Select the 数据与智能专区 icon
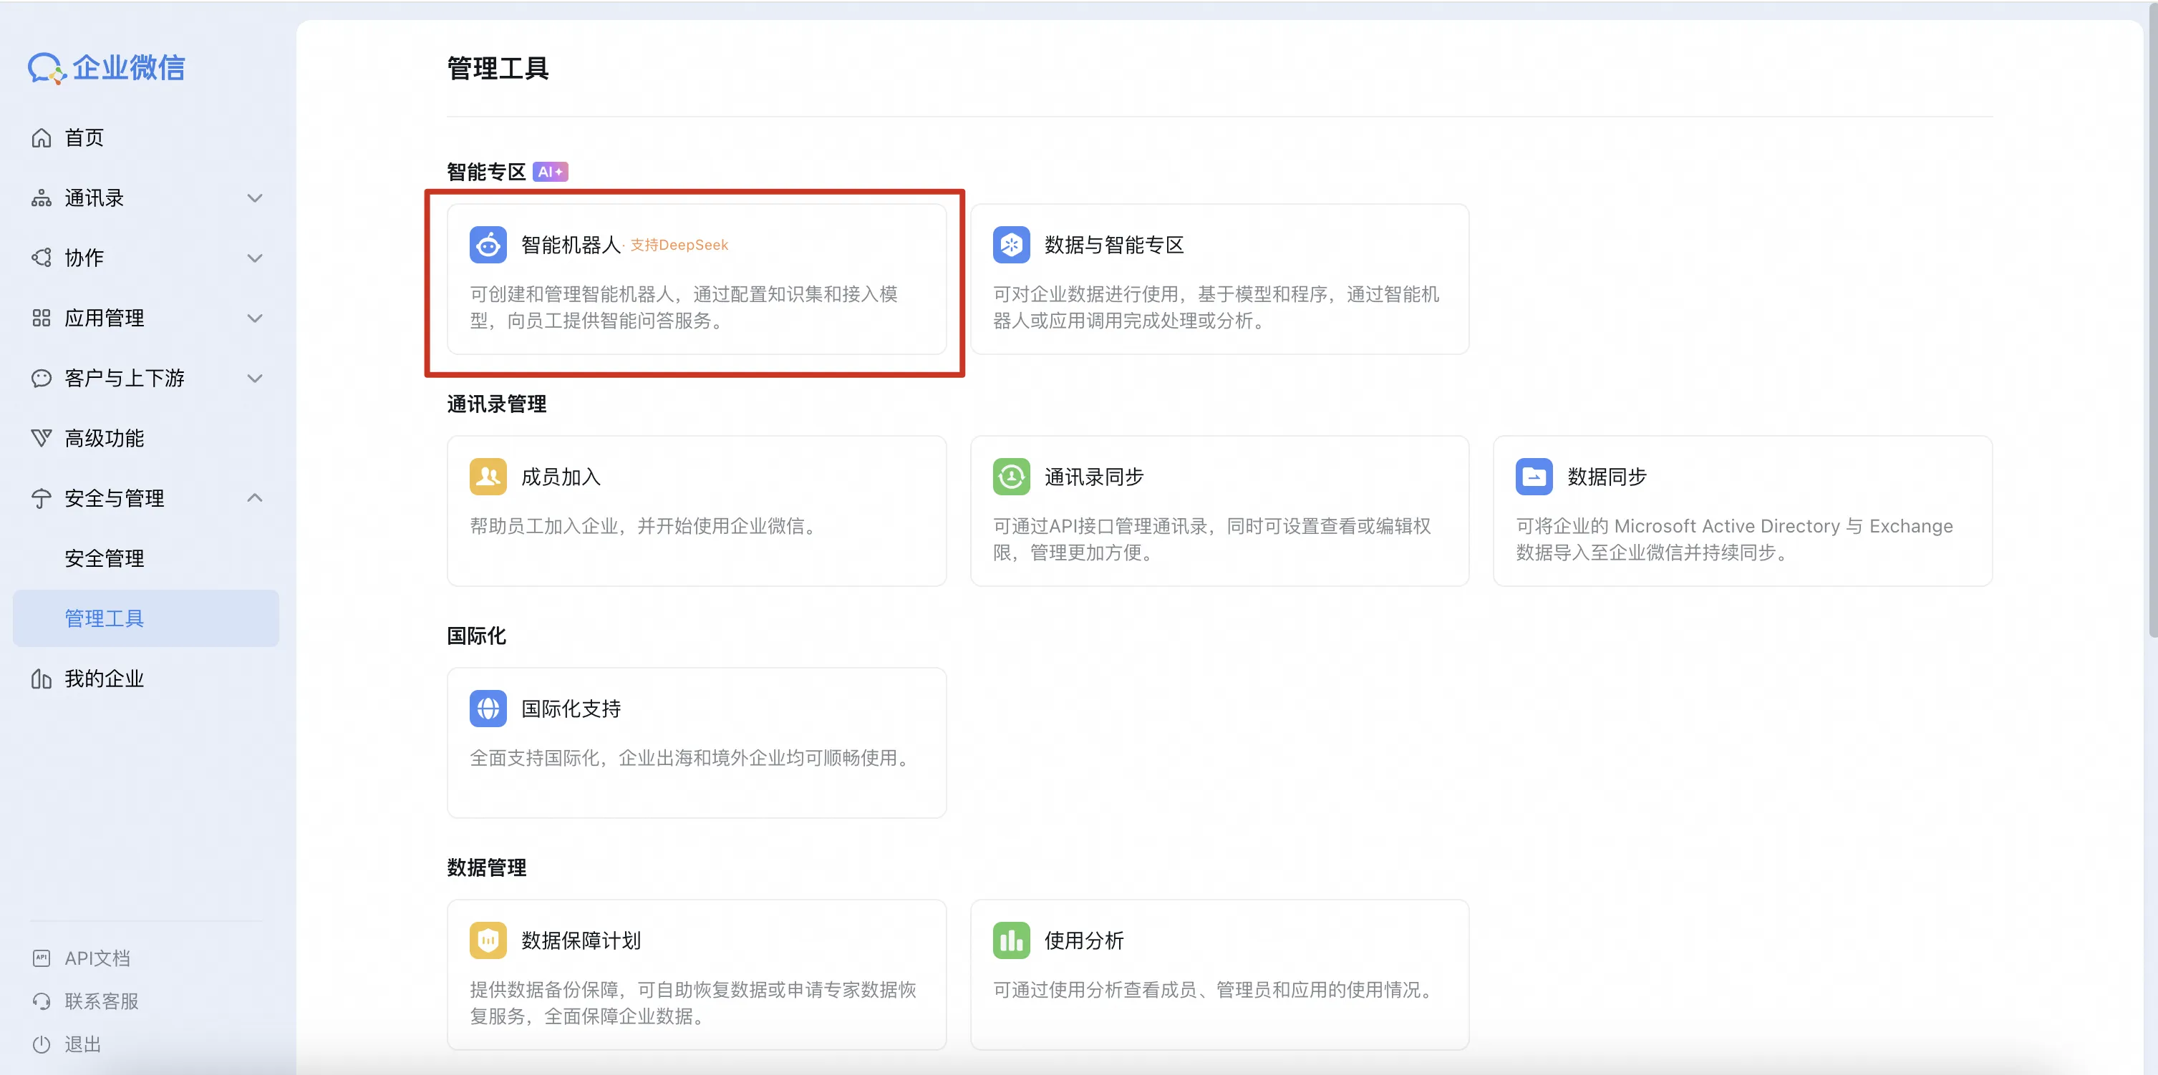This screenshot has height=1075, width=2158. click(1011, 245)
